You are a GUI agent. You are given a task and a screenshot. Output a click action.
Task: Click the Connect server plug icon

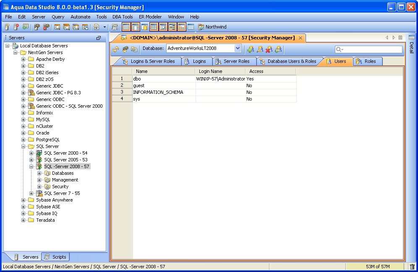(x=37, y=27)
